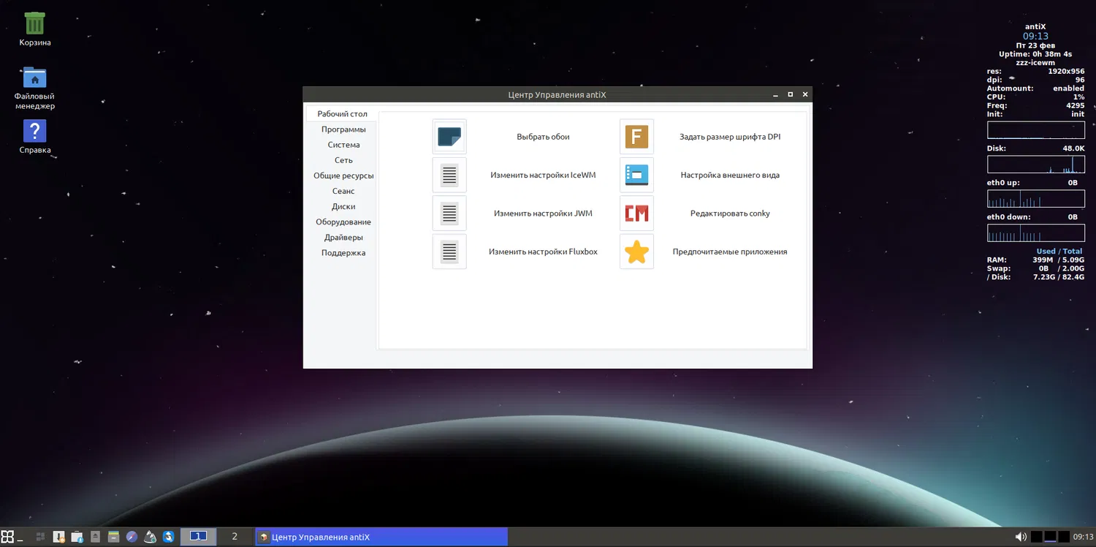Open the Корзина trash desktop icon
Image resolution: width=1096 pixels, height=547 pixels.
click(x=34, y=24)
